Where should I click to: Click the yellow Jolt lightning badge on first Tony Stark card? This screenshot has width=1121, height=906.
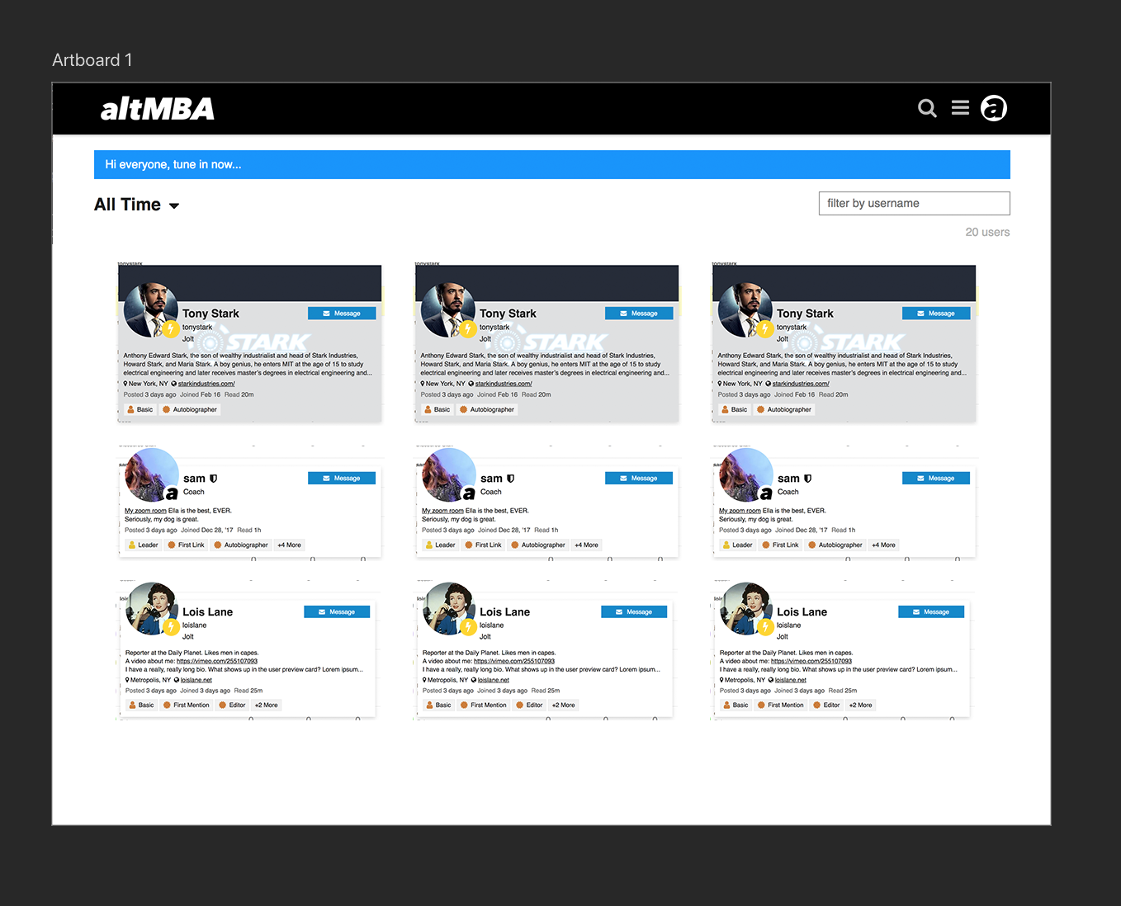point(170,329)
